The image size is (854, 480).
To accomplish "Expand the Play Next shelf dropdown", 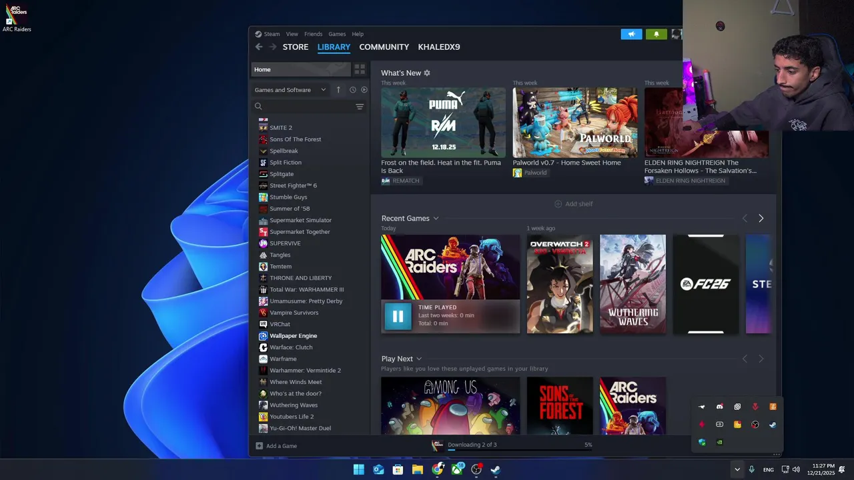I will (419, 359).
